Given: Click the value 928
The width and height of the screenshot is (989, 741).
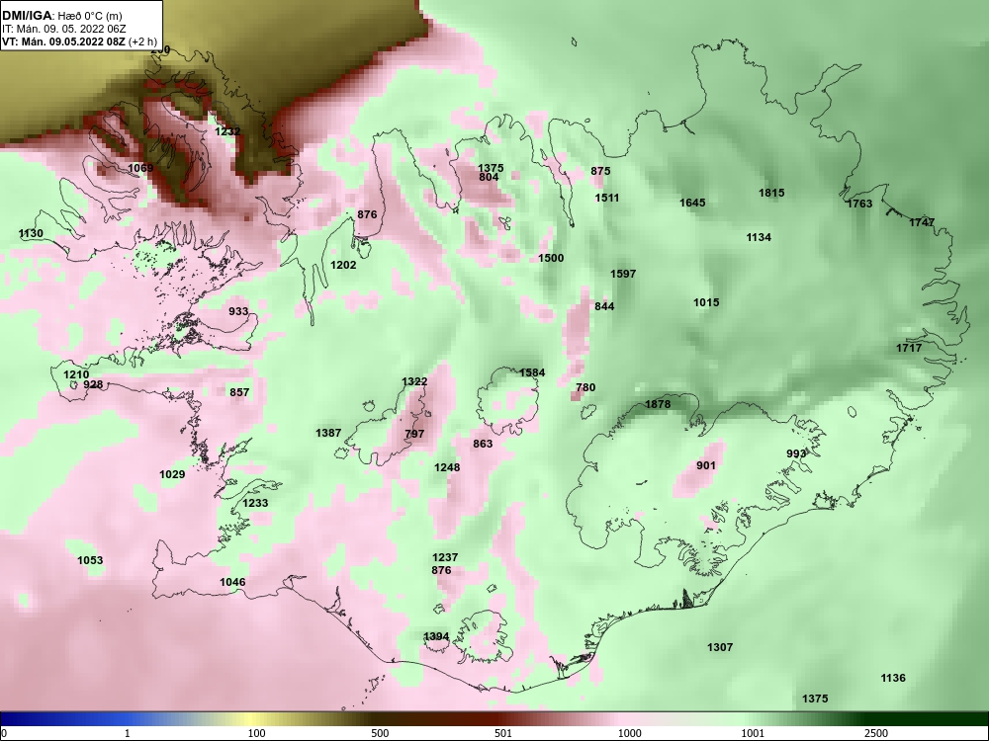Looking at the screenshot, I should pos(93,384).
